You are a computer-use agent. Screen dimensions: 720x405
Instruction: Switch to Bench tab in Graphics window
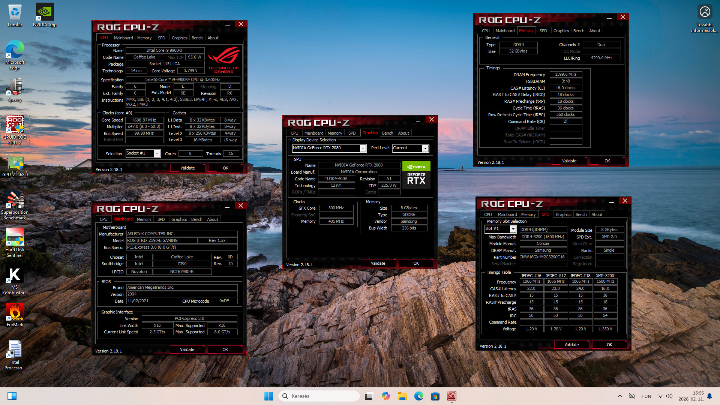click(x=387, y=133)
